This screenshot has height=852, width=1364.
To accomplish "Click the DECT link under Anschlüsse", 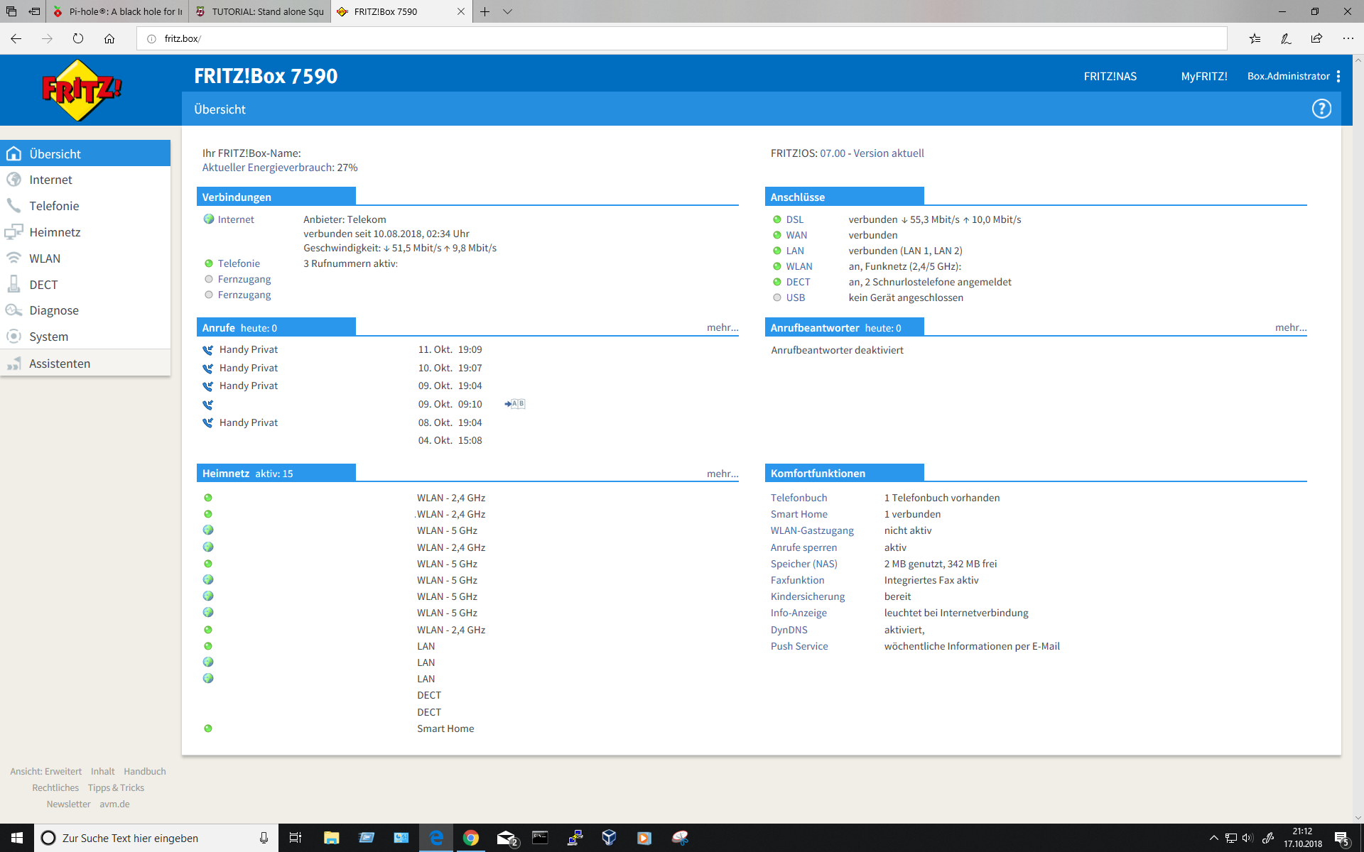I will 798,282.
